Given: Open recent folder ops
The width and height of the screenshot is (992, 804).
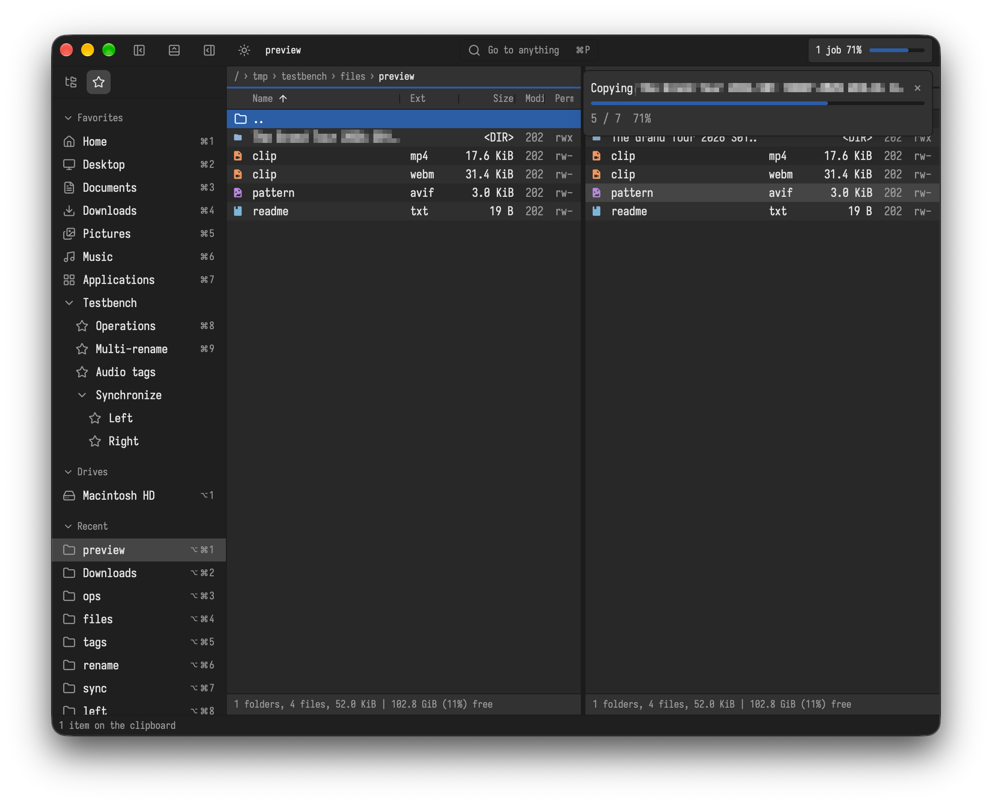Looking at the screenshot, I should (x=139, y=596).
